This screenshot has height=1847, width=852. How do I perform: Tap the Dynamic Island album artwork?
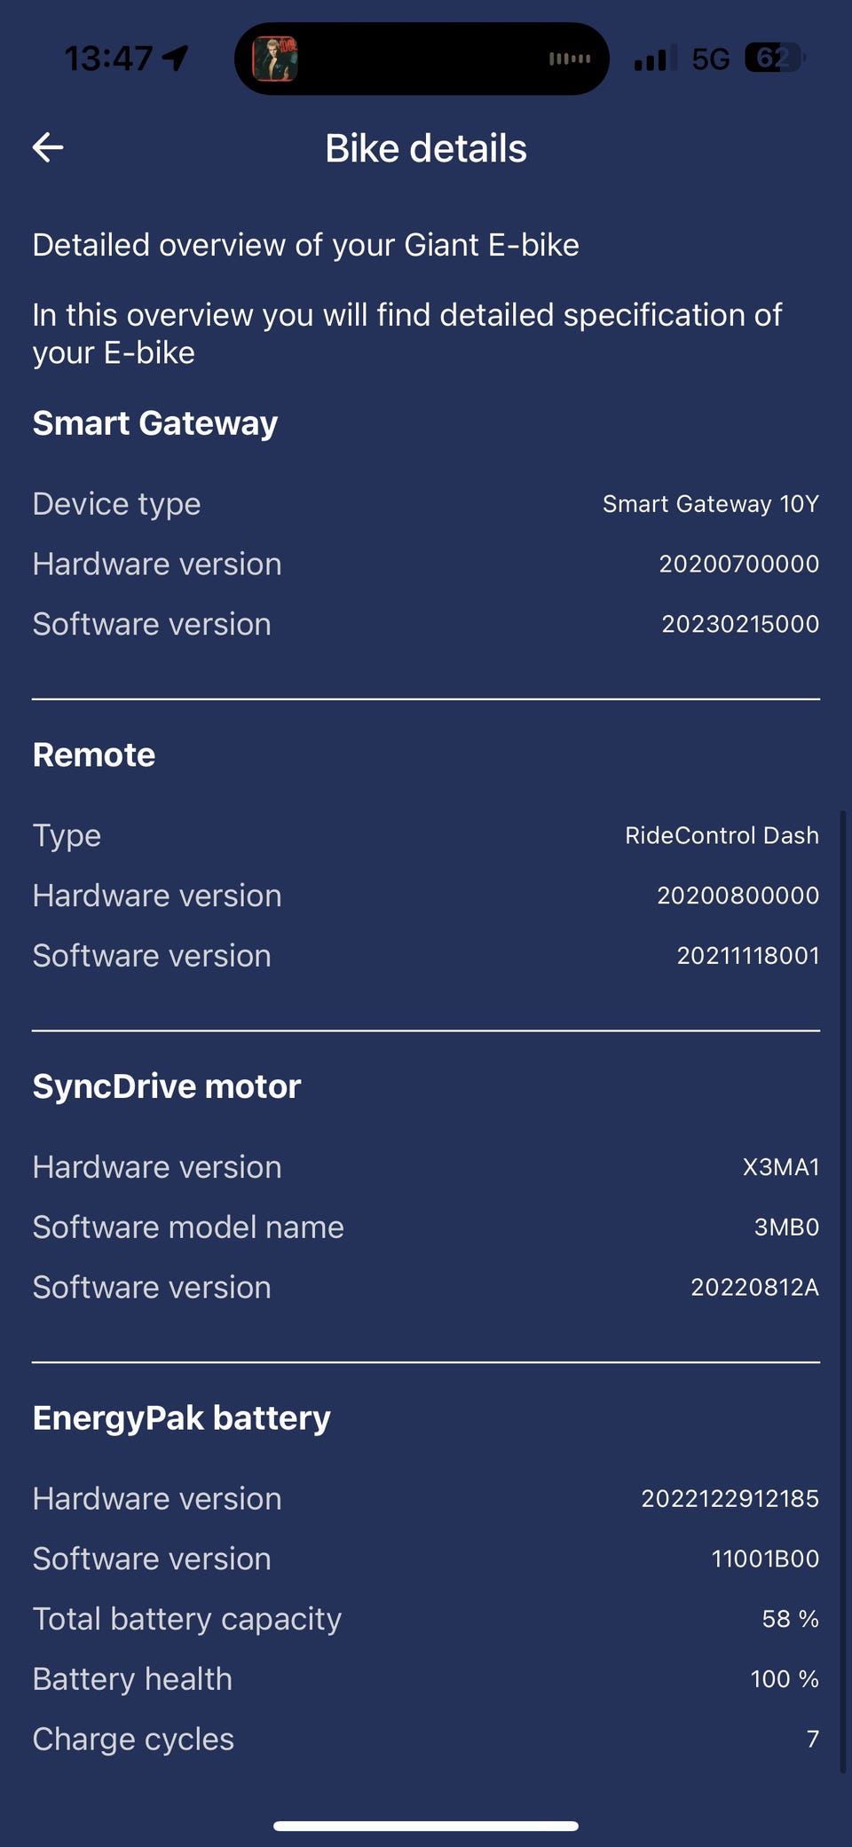(x=275, y=59)
